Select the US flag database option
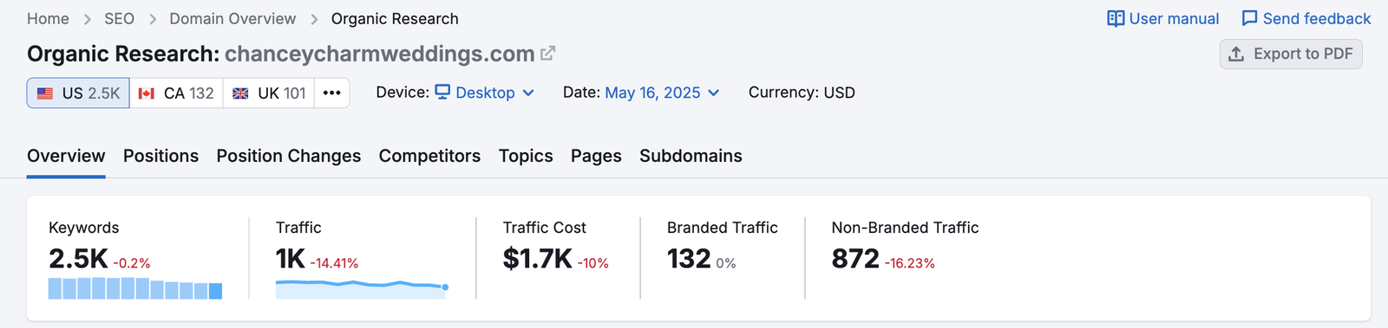Viewport: 1388px width, 328px height. tap(78, 93)
